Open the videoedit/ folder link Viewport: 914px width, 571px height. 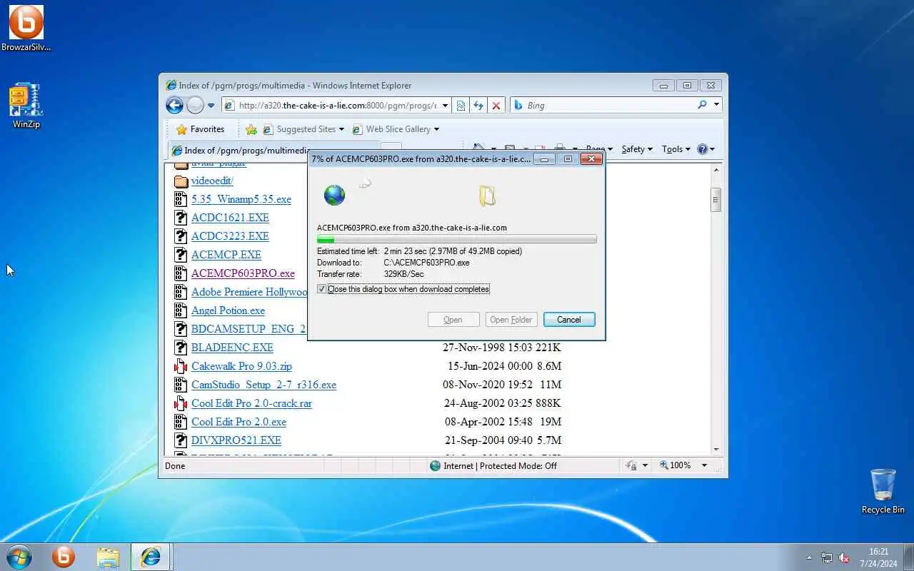212,181
